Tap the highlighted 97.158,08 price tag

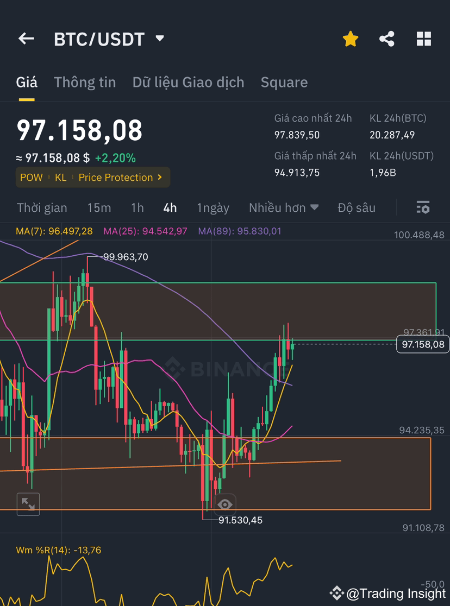point(423,344)
